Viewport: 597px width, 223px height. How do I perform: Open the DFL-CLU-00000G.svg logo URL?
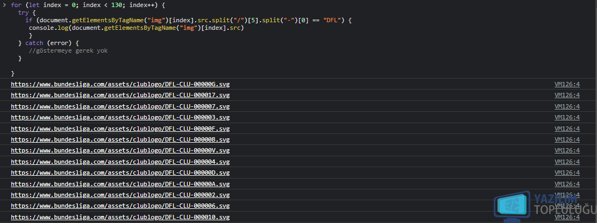click(120, 84)
